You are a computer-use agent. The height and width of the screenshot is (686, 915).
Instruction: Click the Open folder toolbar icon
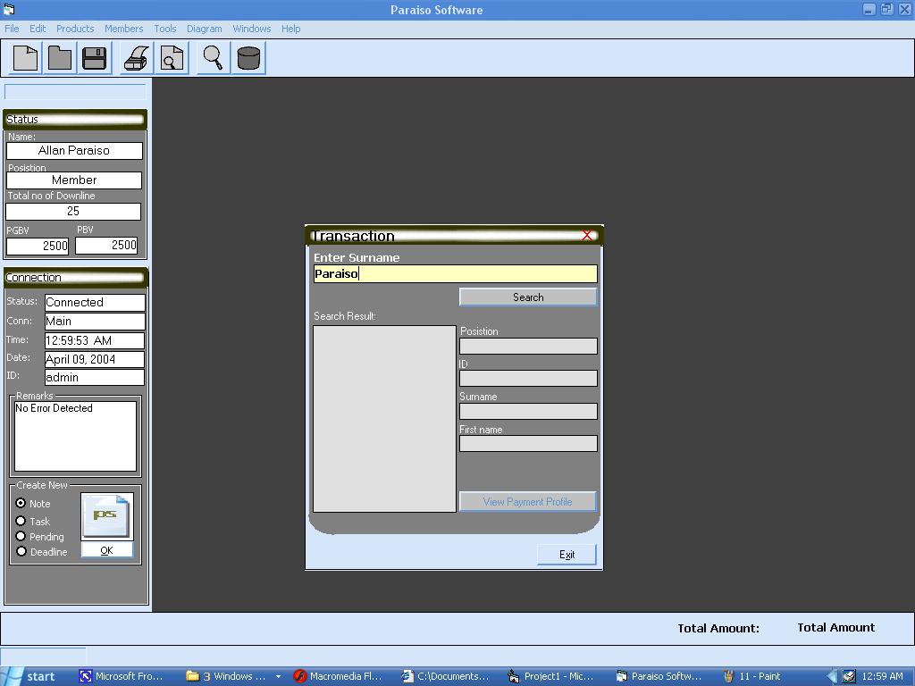tap(60, 58)
